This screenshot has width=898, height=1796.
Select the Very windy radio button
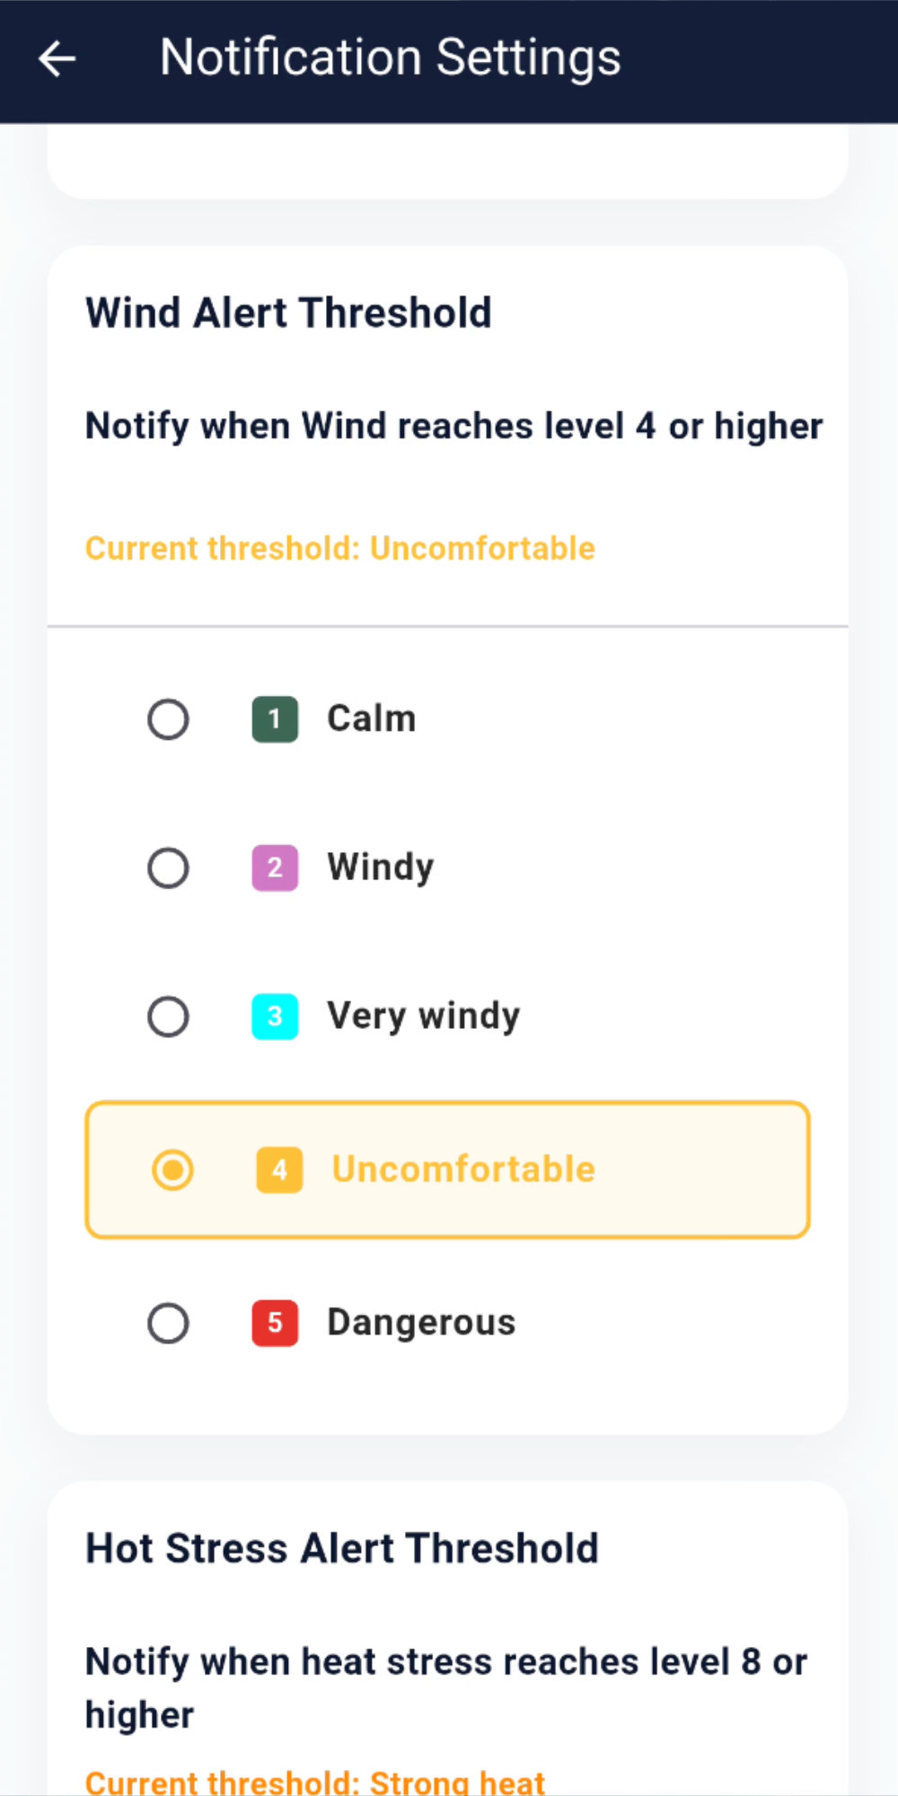168,1017
